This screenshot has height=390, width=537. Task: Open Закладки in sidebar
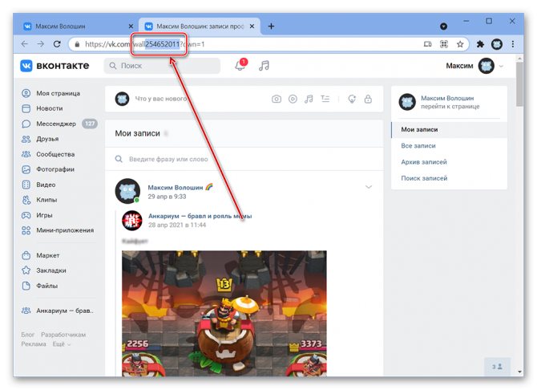pos(44,270)
